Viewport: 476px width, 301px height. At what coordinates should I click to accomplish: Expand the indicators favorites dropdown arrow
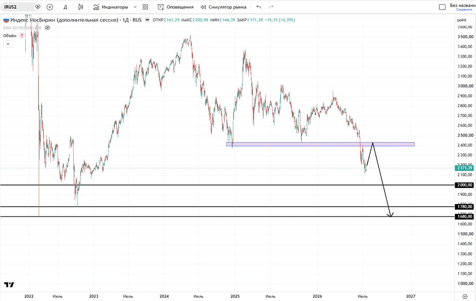[135, 7]
